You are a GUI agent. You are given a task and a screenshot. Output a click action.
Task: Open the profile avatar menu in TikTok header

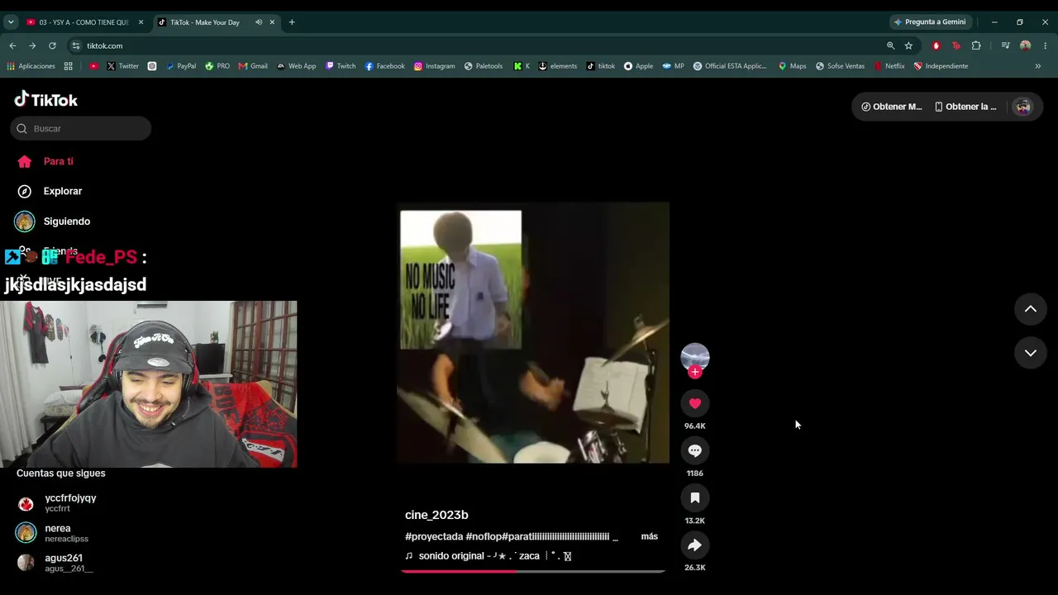point(1023,107)
